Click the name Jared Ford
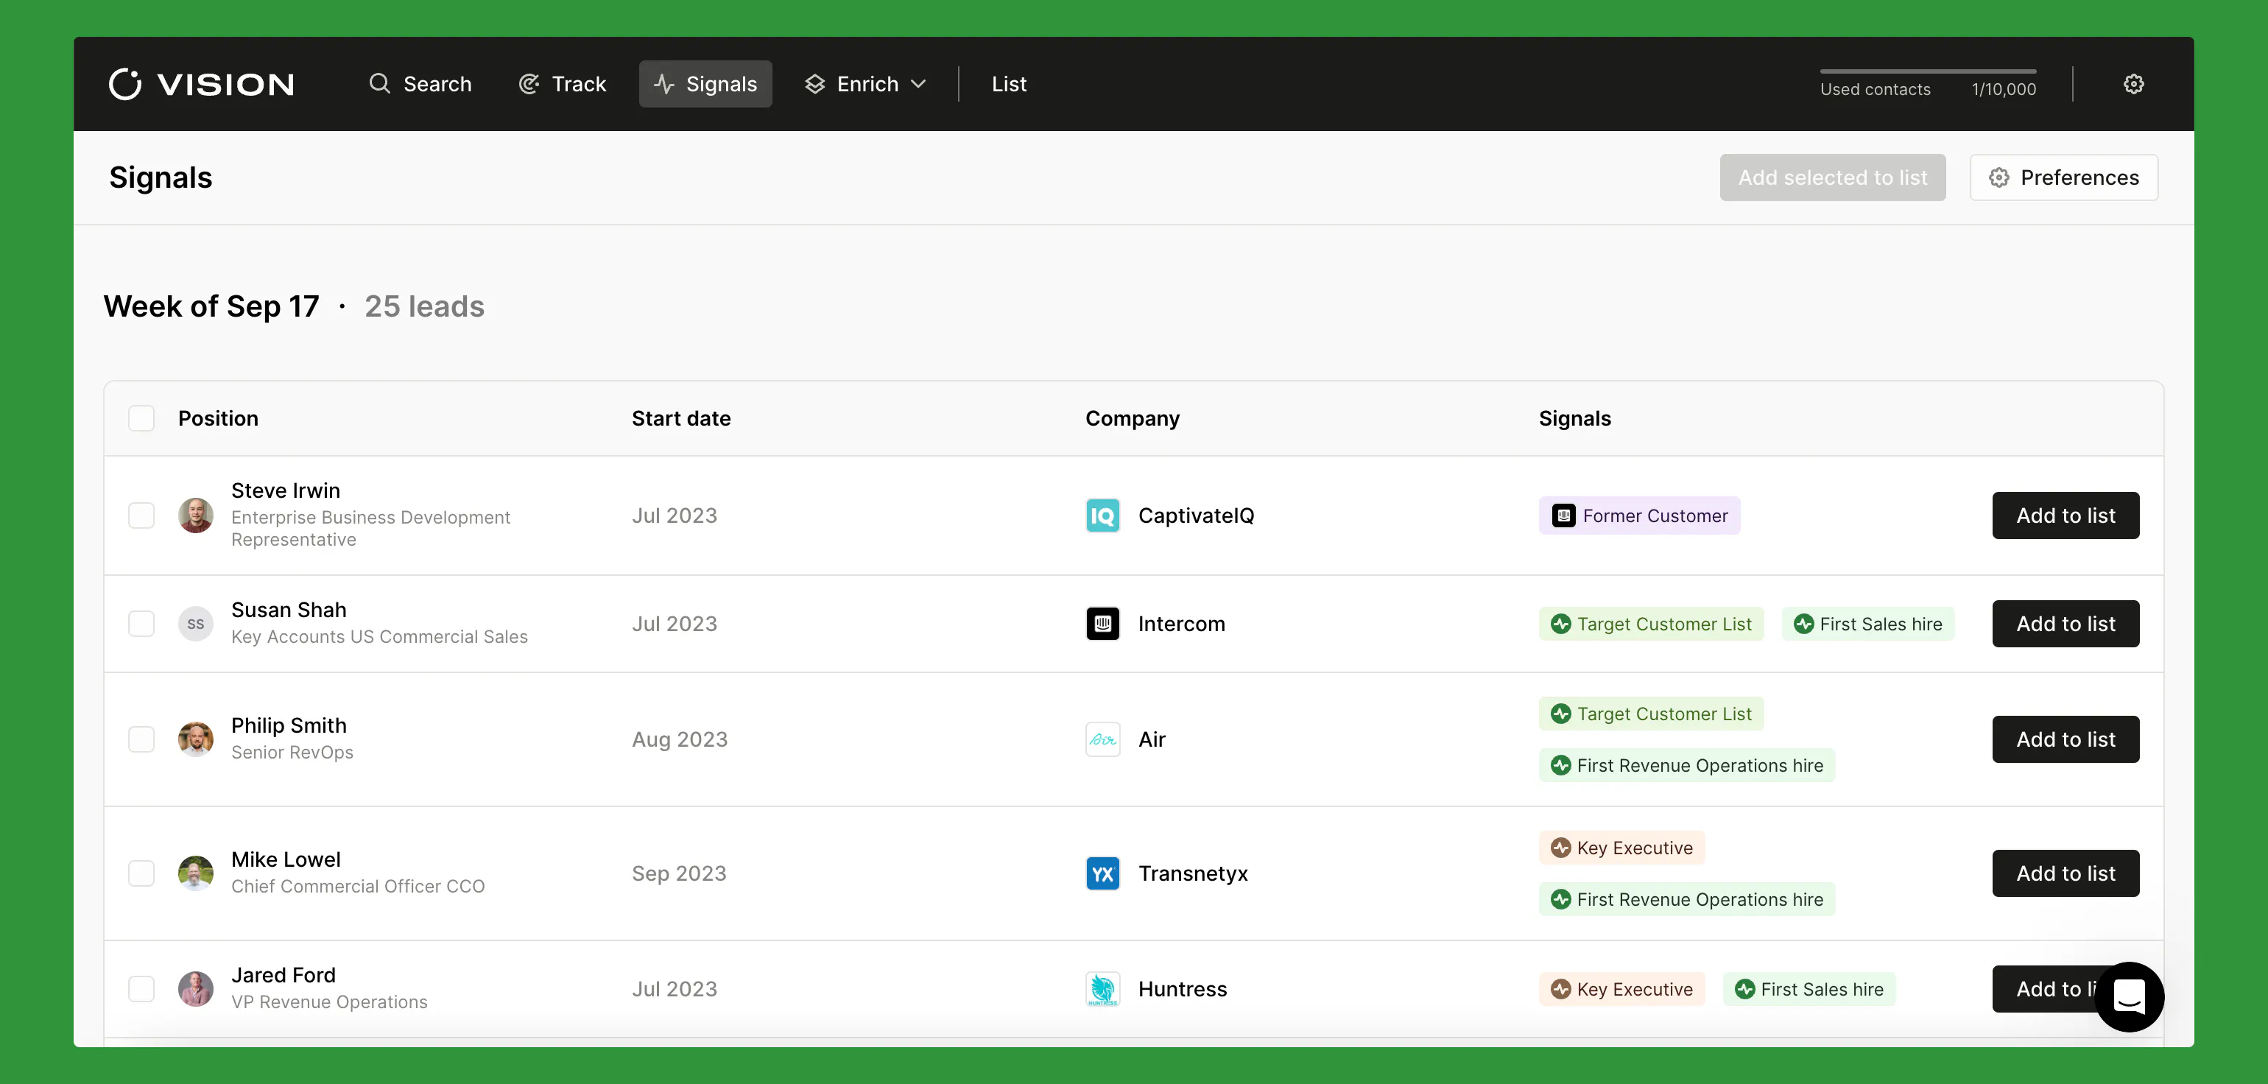This screenshot has width=2268, height=1084. click(283, 975)
